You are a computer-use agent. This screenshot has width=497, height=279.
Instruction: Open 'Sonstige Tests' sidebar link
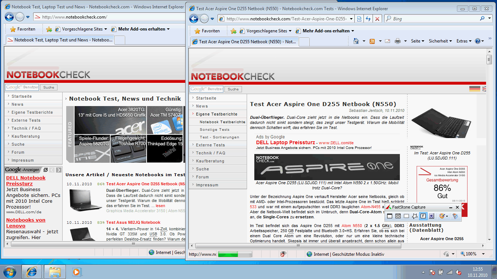(x=215, y=130)
